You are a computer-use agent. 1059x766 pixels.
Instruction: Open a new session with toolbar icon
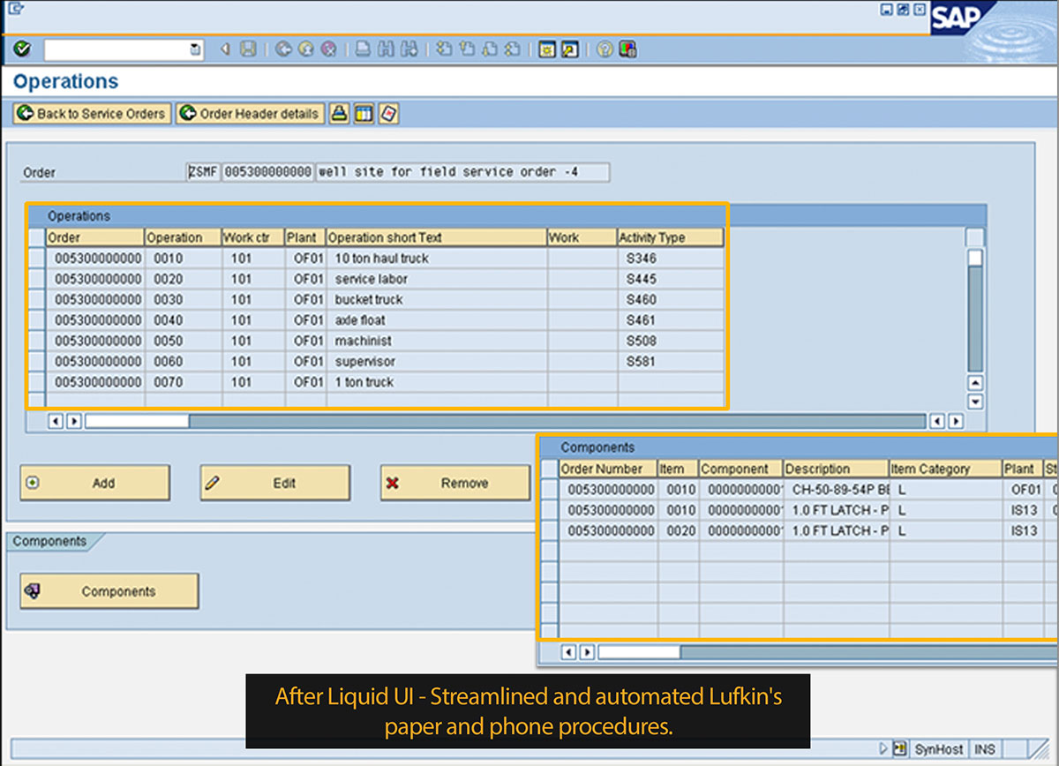(x=547, y=49)
